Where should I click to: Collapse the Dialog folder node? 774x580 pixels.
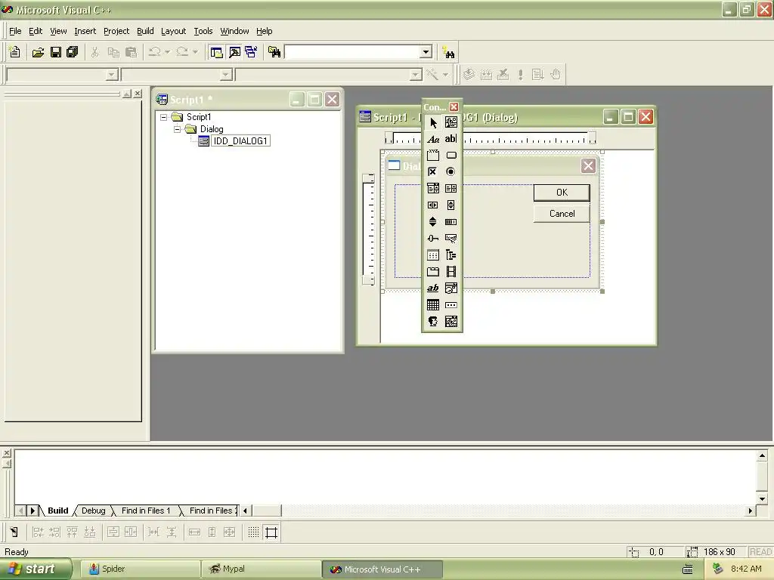177,129
